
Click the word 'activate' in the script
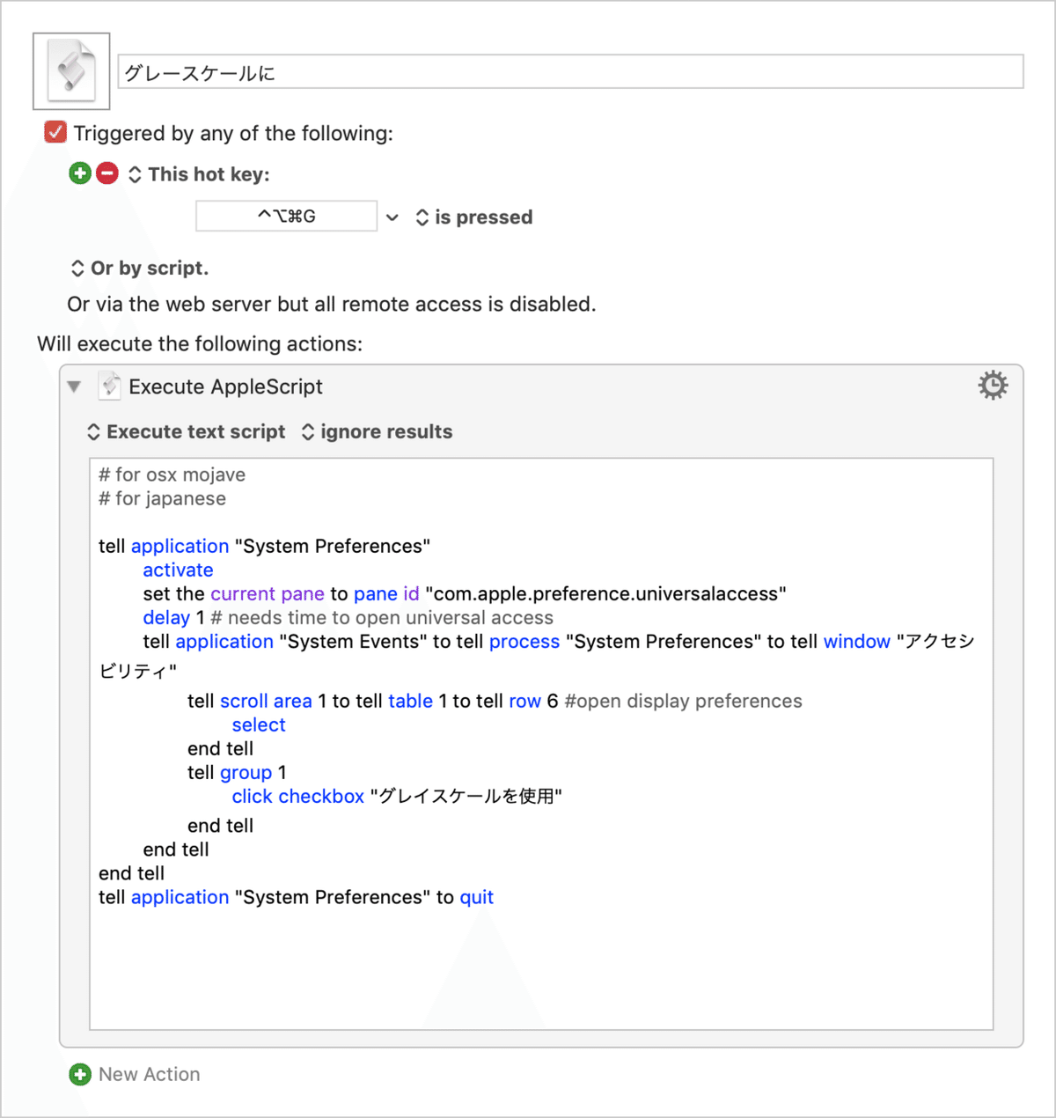pyautogui.click(x=178, y=570)
